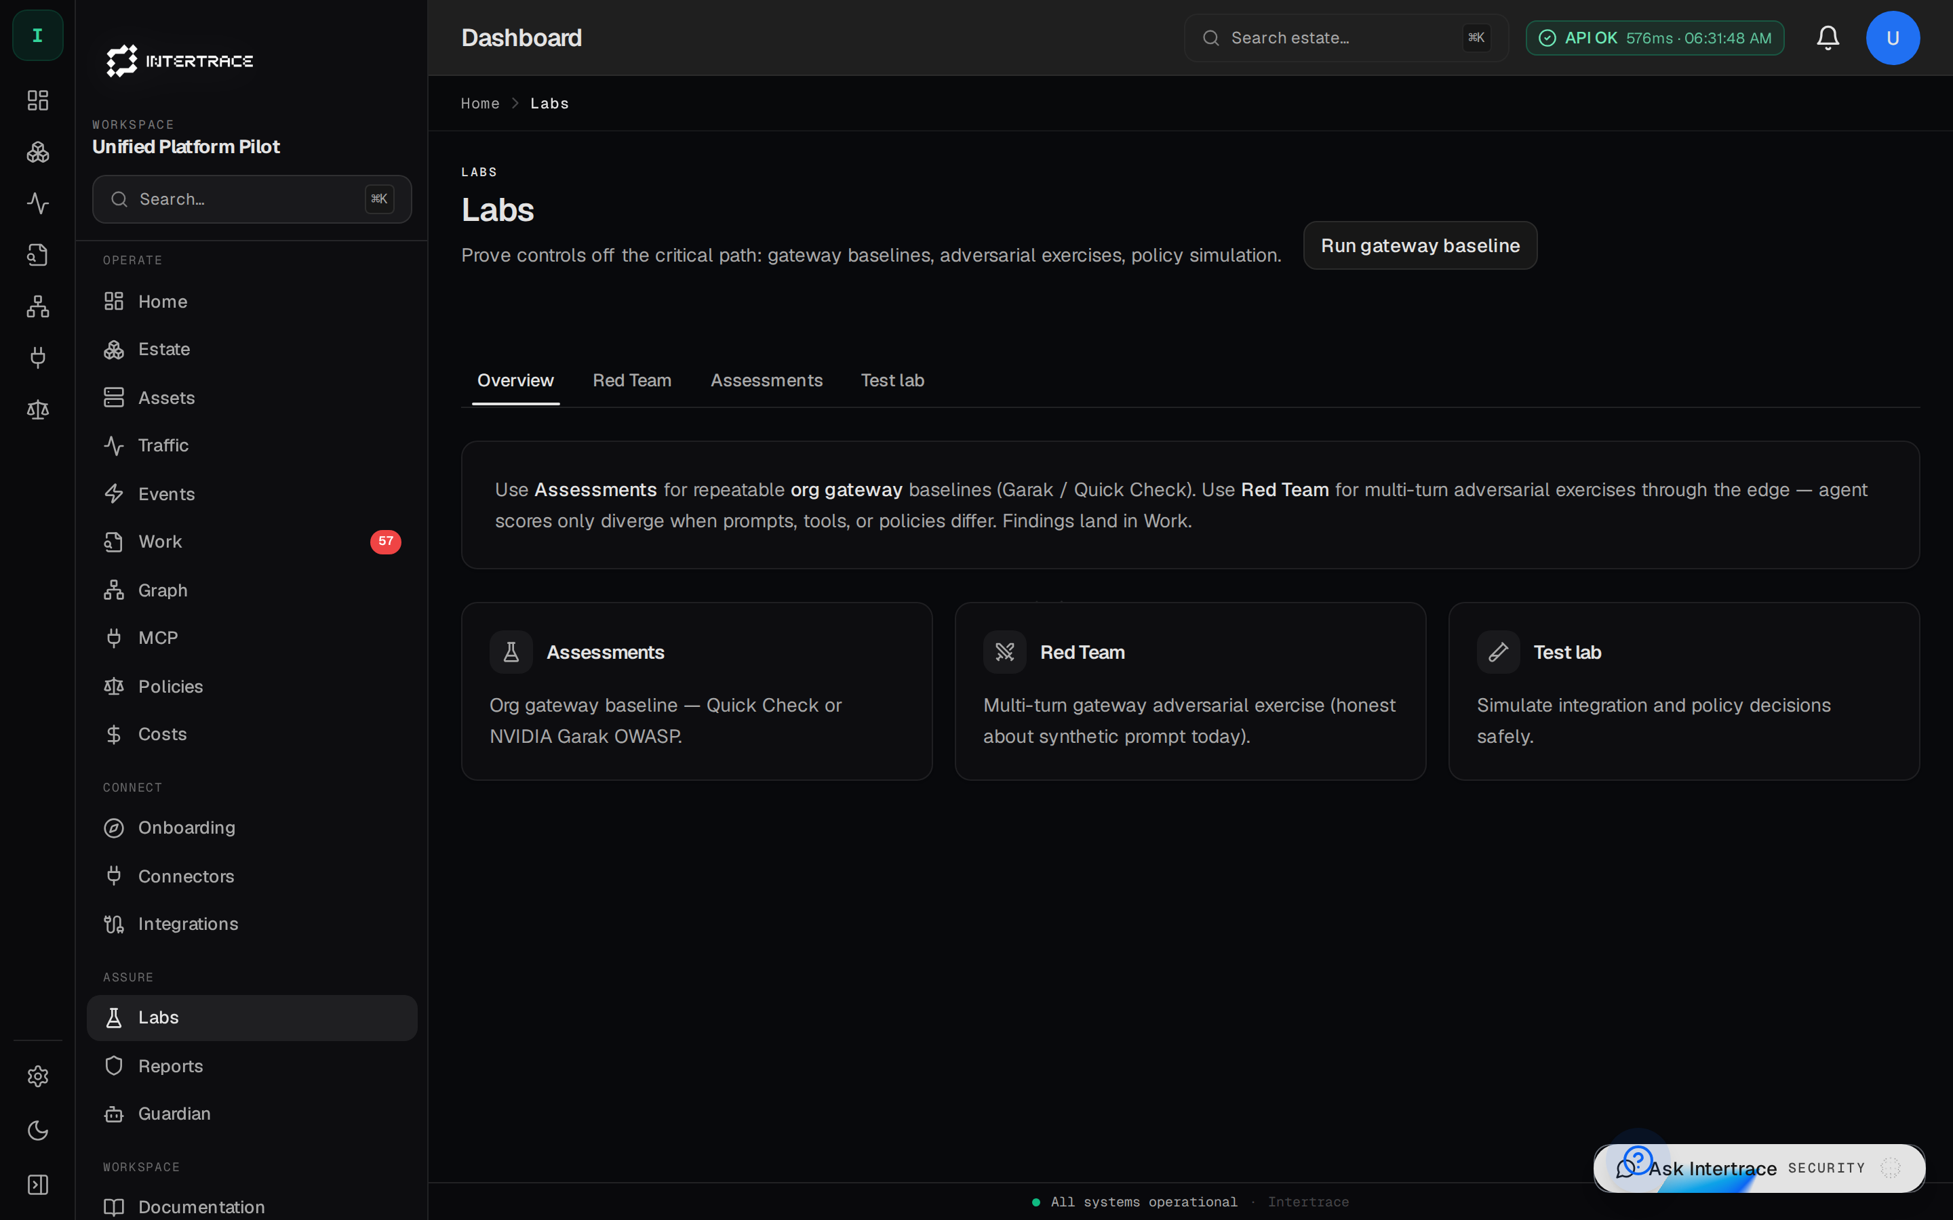Open Costs in the sidebar
The image size is (1953, 1220).
[x=252, y=734]
